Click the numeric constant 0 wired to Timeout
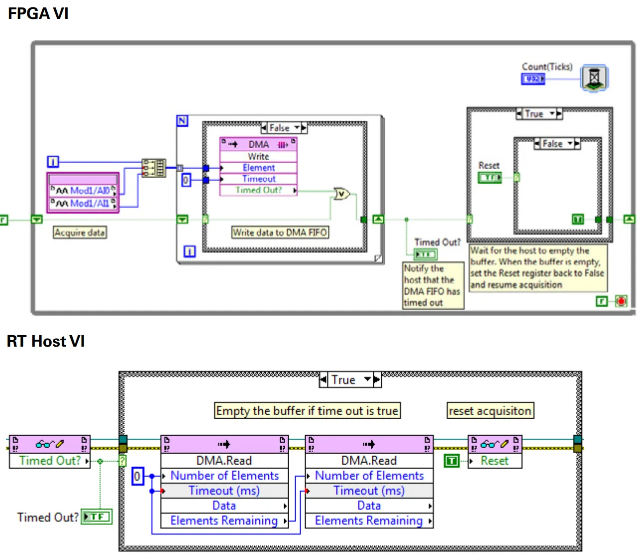640x560 pixels. point(186,180)
